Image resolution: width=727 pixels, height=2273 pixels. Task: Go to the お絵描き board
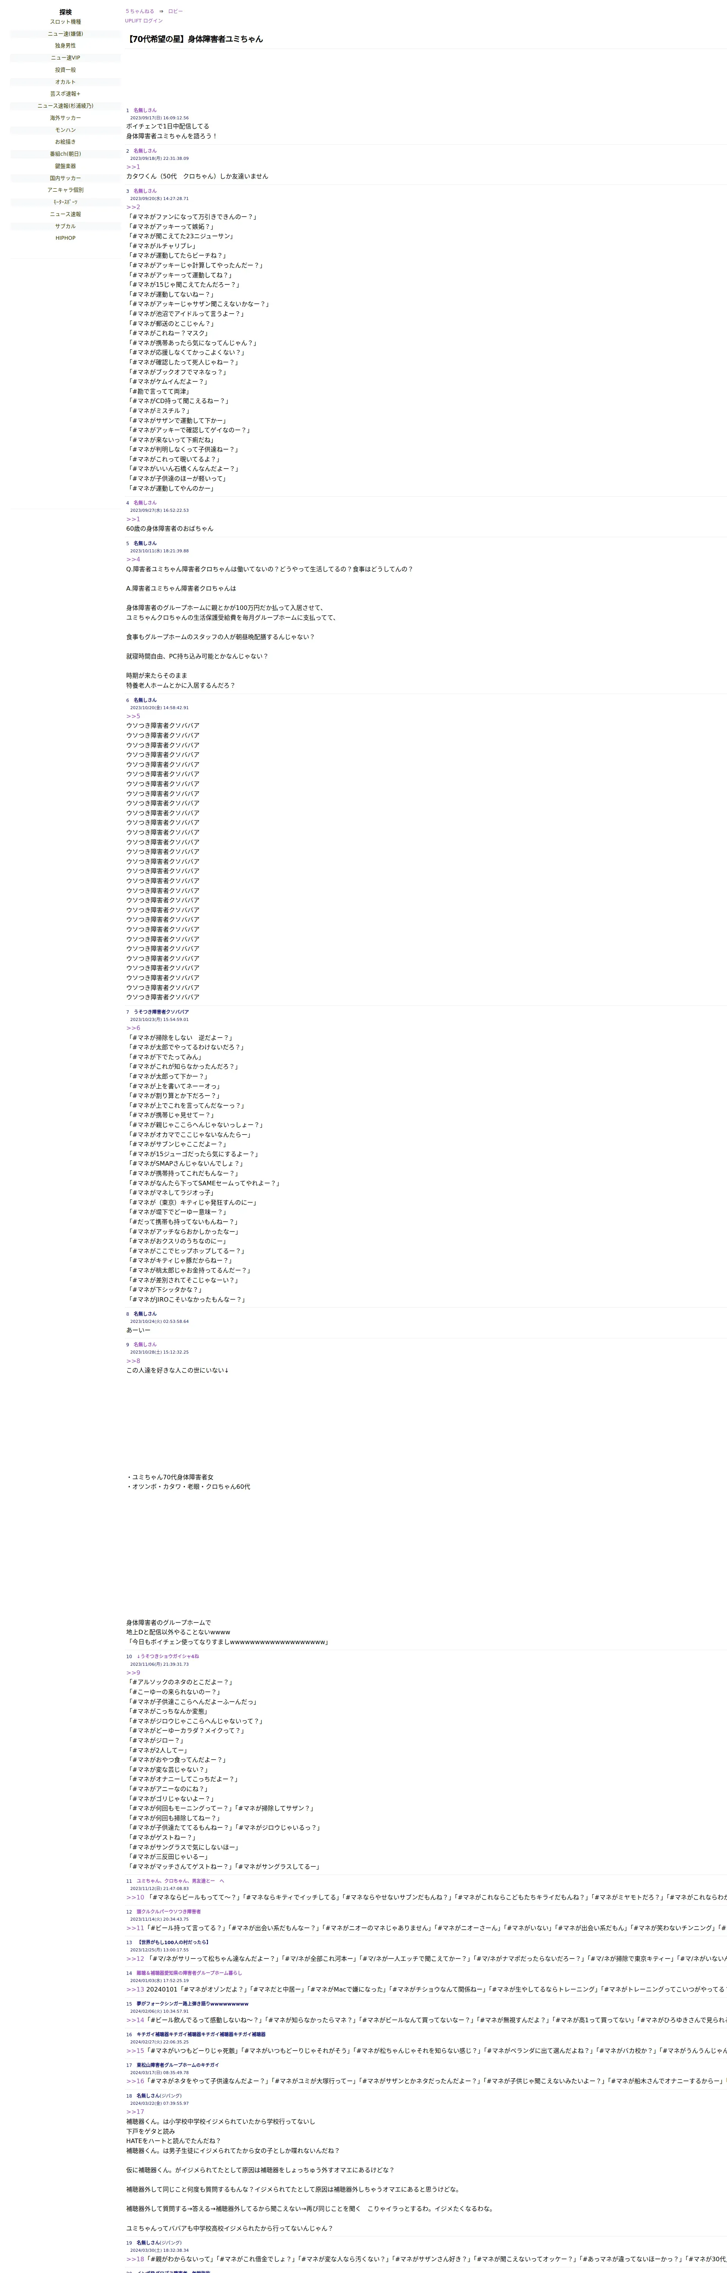pyautogui.click(x=65, y=142)
